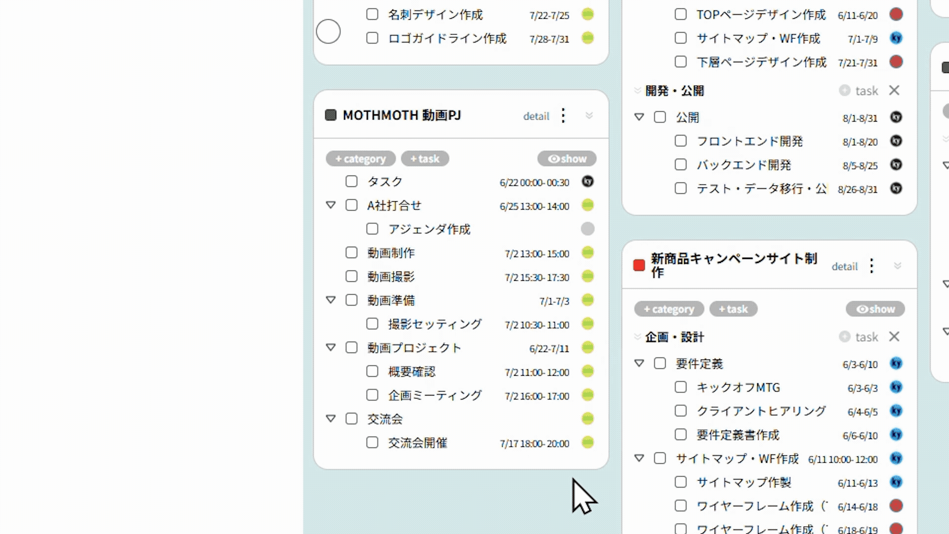This screenshot has height=534, width=949.
Task: Collapse 動画プロジェクト task triangle
Action: point(331,348)
